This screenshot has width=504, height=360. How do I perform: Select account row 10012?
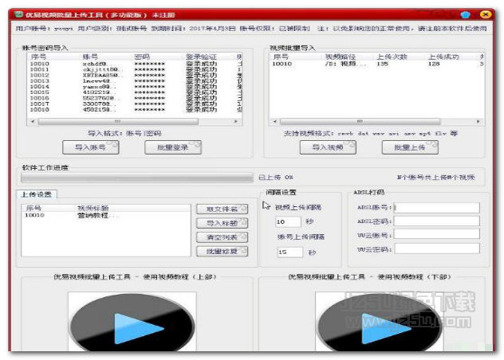tap(135, 76)
